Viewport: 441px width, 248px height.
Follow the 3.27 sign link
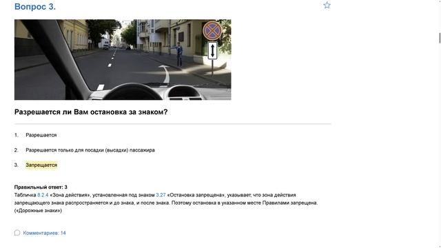(161, 195)
